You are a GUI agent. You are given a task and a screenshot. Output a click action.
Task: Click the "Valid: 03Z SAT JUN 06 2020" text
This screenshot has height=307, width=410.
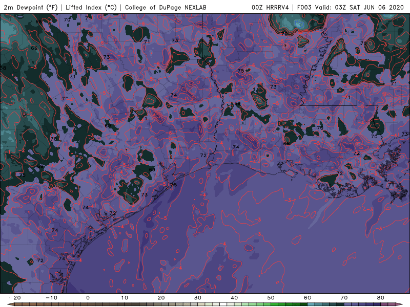point(359,7)
